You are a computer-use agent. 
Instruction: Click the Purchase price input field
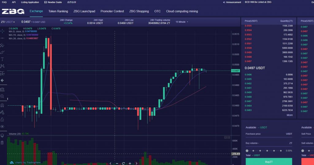pyautogui.click(x=269, y=134)
